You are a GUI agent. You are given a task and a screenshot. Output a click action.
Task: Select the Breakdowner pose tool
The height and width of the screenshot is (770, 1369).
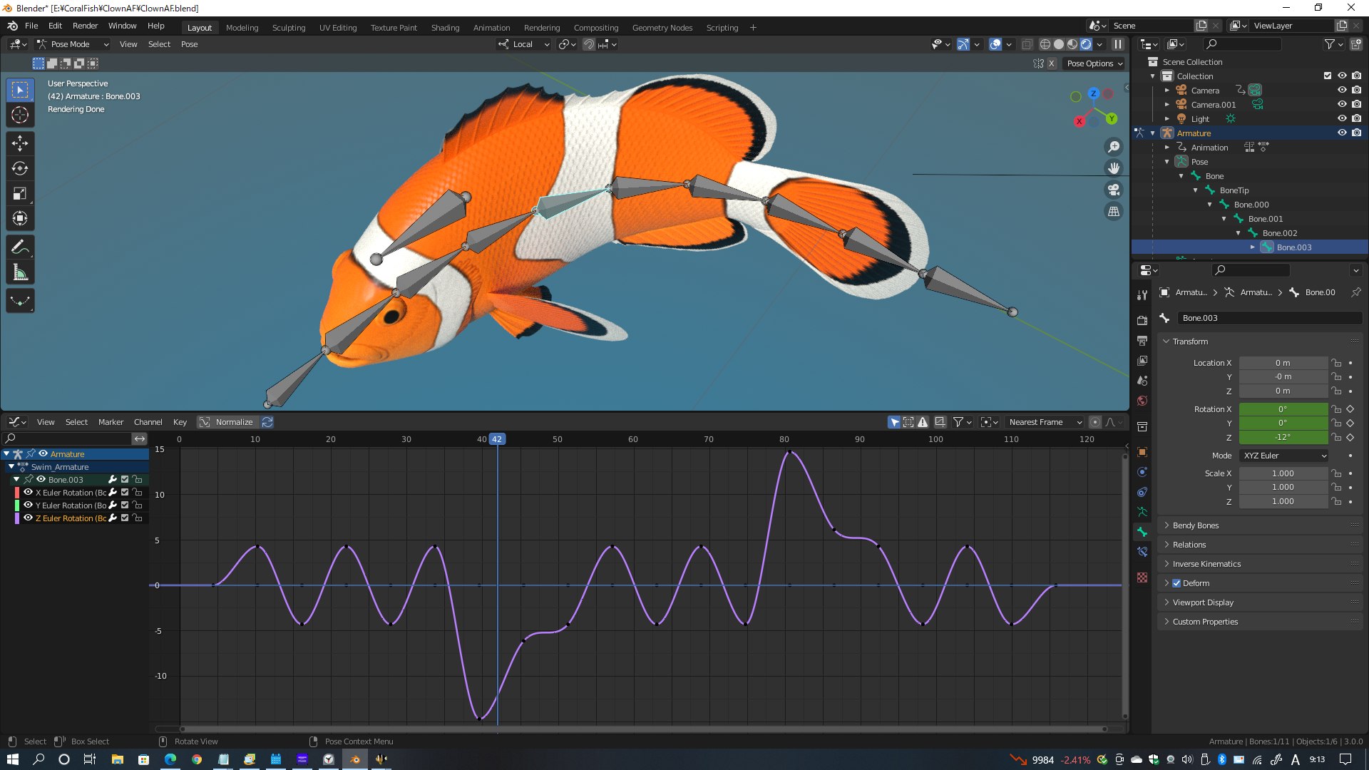[20, 301]
